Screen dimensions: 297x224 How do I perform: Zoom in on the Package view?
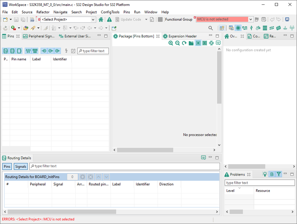tap(171, 43)
